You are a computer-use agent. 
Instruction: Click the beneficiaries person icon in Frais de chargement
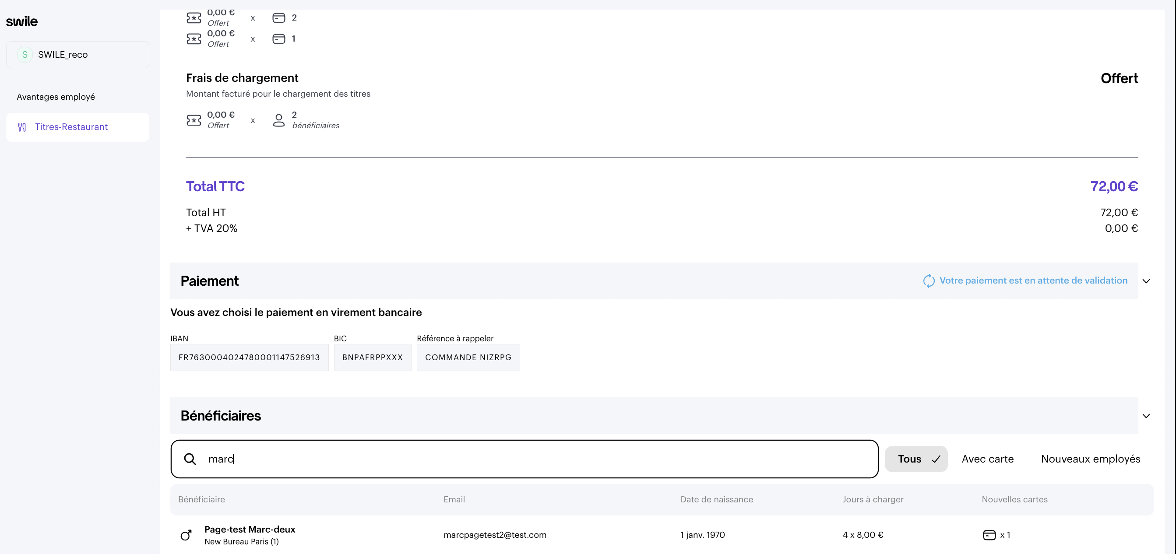(278, 120)
